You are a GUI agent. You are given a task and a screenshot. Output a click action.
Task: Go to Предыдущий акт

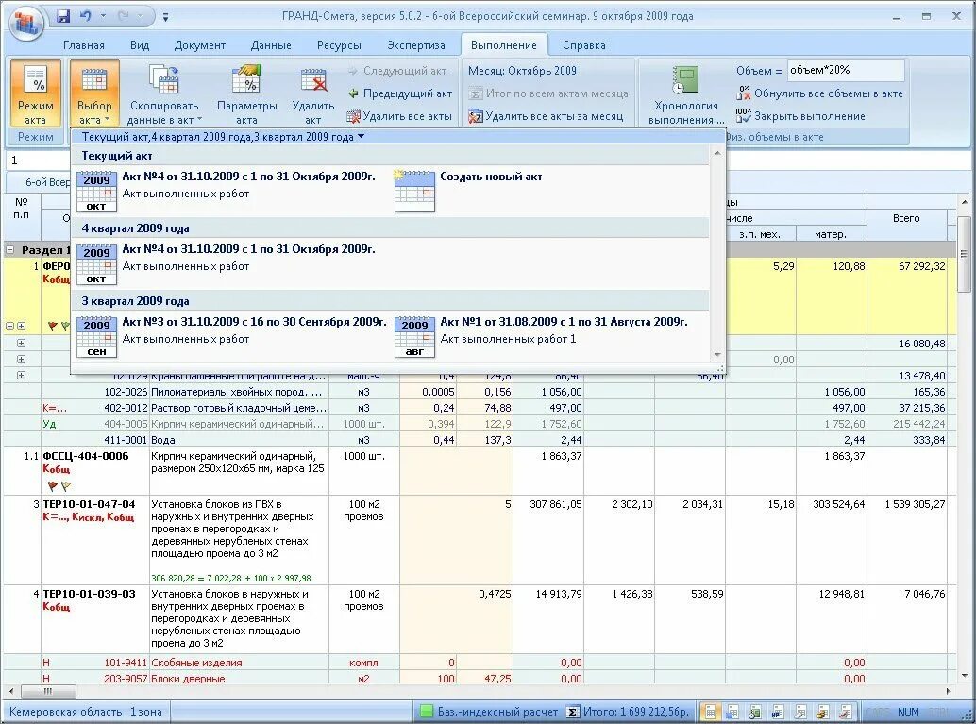coord(399,93)
